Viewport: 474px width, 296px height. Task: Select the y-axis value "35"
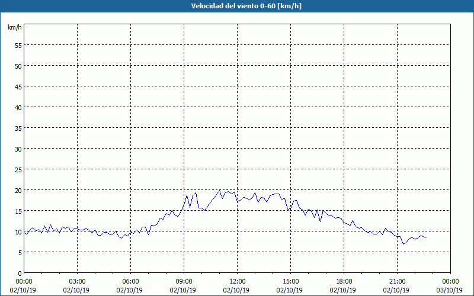(18, 128)
